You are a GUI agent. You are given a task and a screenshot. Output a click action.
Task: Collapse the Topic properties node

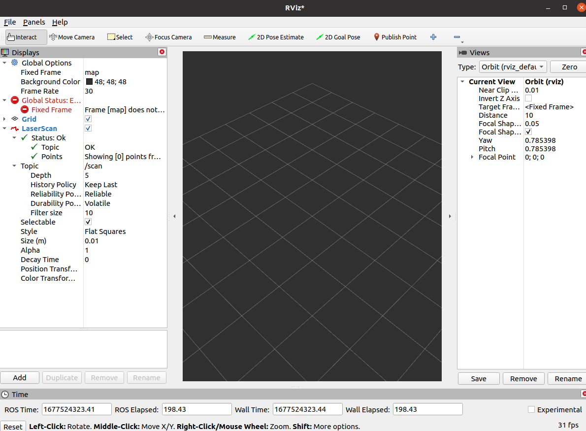pyautogui.click(x=14, y=166)
